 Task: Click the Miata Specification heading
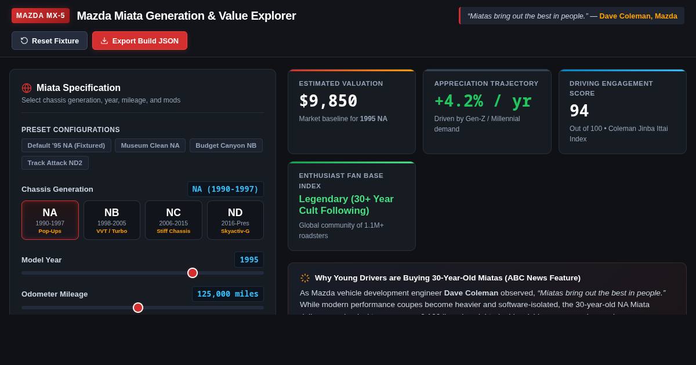click(x=78, y=88)
